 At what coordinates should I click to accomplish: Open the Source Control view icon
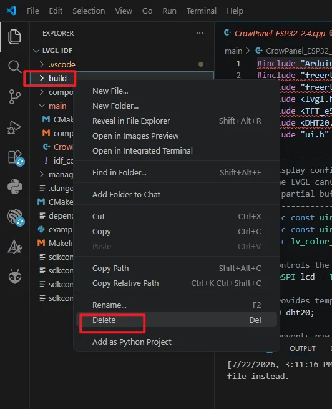(14, 97)
